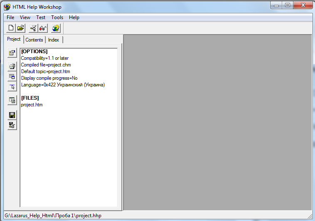315x221 pixels.
Task: Switch to the Index tab
Action: [54, 40]
